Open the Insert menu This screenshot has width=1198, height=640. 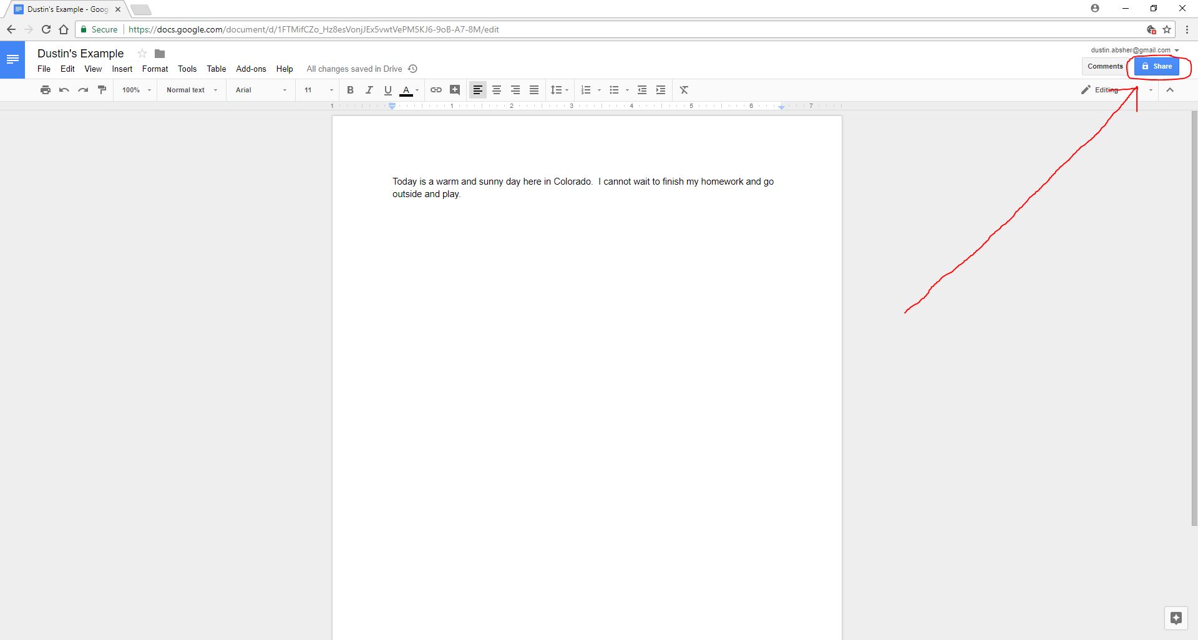122,69
